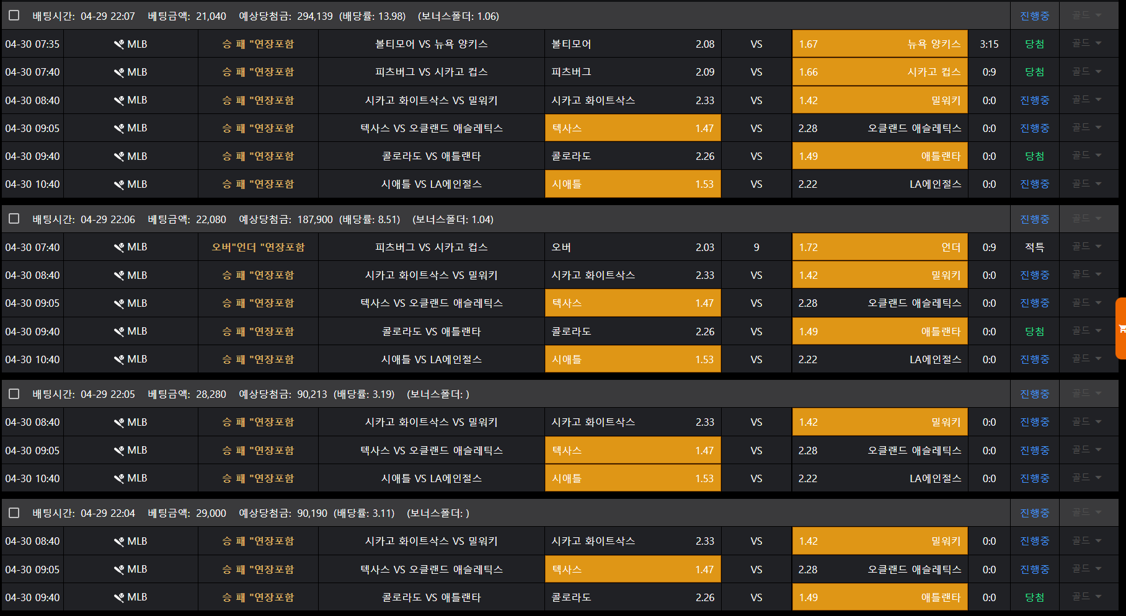
Task: Check the box for the 22:07 bet slip
Action: [14, 15]
